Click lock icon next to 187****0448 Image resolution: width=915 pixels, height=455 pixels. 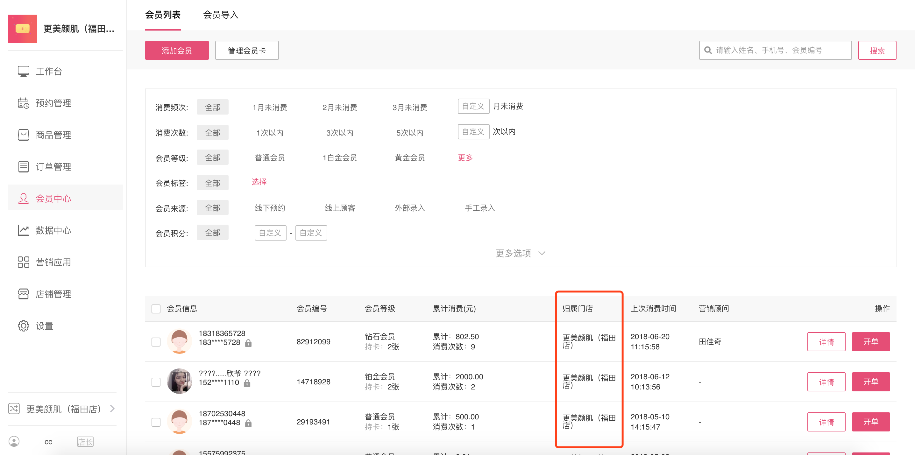(x=248, y=423)
